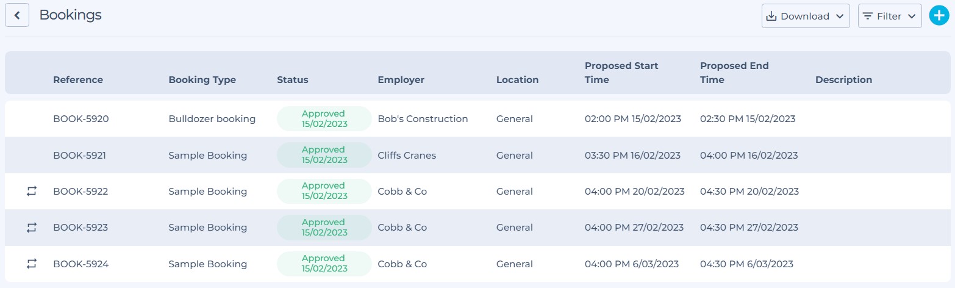Screen dimensions: 955x288
Task: Sort by Proposed Start Time header
Action: click(621, 73)
